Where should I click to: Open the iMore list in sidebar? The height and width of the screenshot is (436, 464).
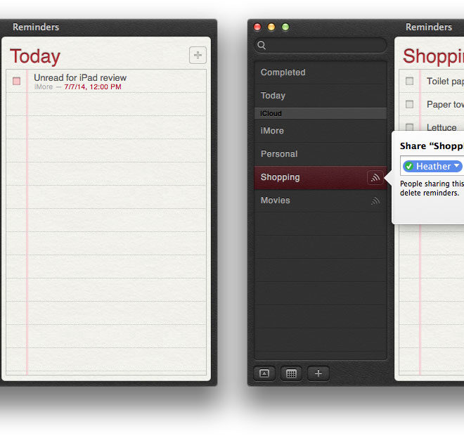point(321,131)
